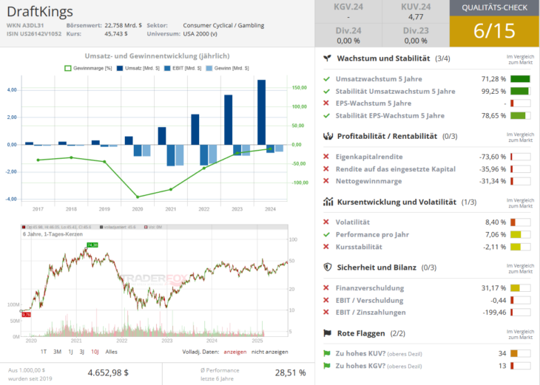Viewport: 540px width, 385px height.
Task: Click the chart title Umsatz- und Gewinnentwicklung (jährlich)
Action: 157,55
